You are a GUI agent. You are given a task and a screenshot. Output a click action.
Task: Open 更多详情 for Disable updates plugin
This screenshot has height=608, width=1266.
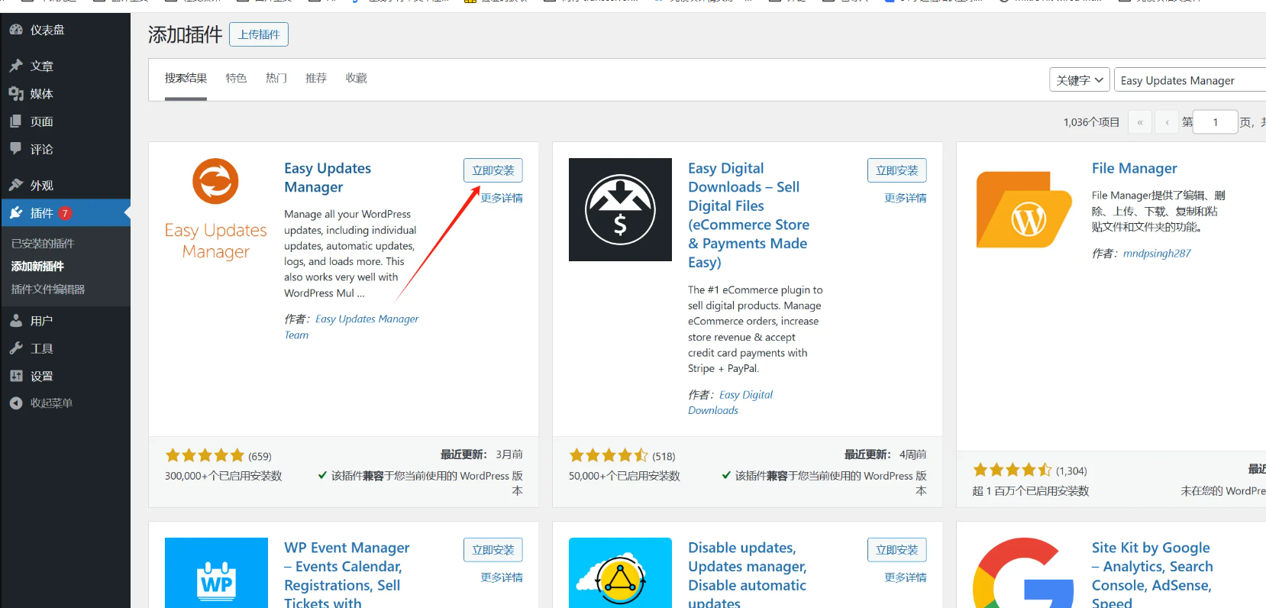[x=906, y=577]
